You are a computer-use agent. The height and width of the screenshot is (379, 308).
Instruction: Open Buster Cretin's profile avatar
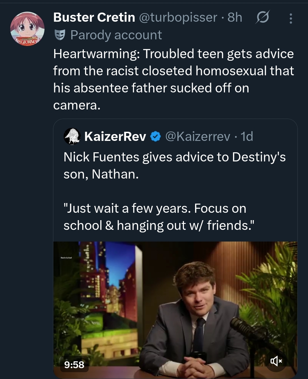click(27, 29)
